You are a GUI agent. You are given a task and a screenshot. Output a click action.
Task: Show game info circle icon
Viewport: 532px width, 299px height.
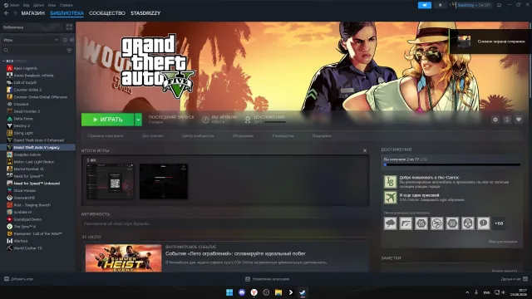(507, 120)
